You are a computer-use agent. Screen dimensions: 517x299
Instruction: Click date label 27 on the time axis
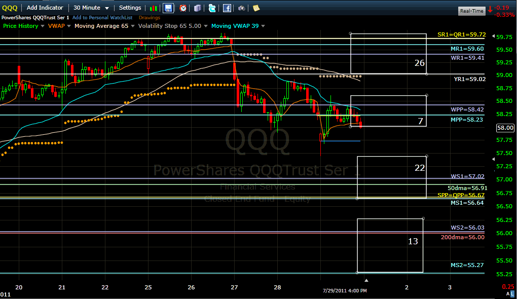coord(234,287)
